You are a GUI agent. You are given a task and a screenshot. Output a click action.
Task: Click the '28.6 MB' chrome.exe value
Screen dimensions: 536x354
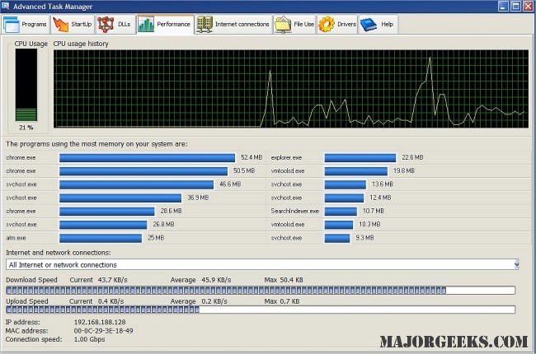coord(171,211)
